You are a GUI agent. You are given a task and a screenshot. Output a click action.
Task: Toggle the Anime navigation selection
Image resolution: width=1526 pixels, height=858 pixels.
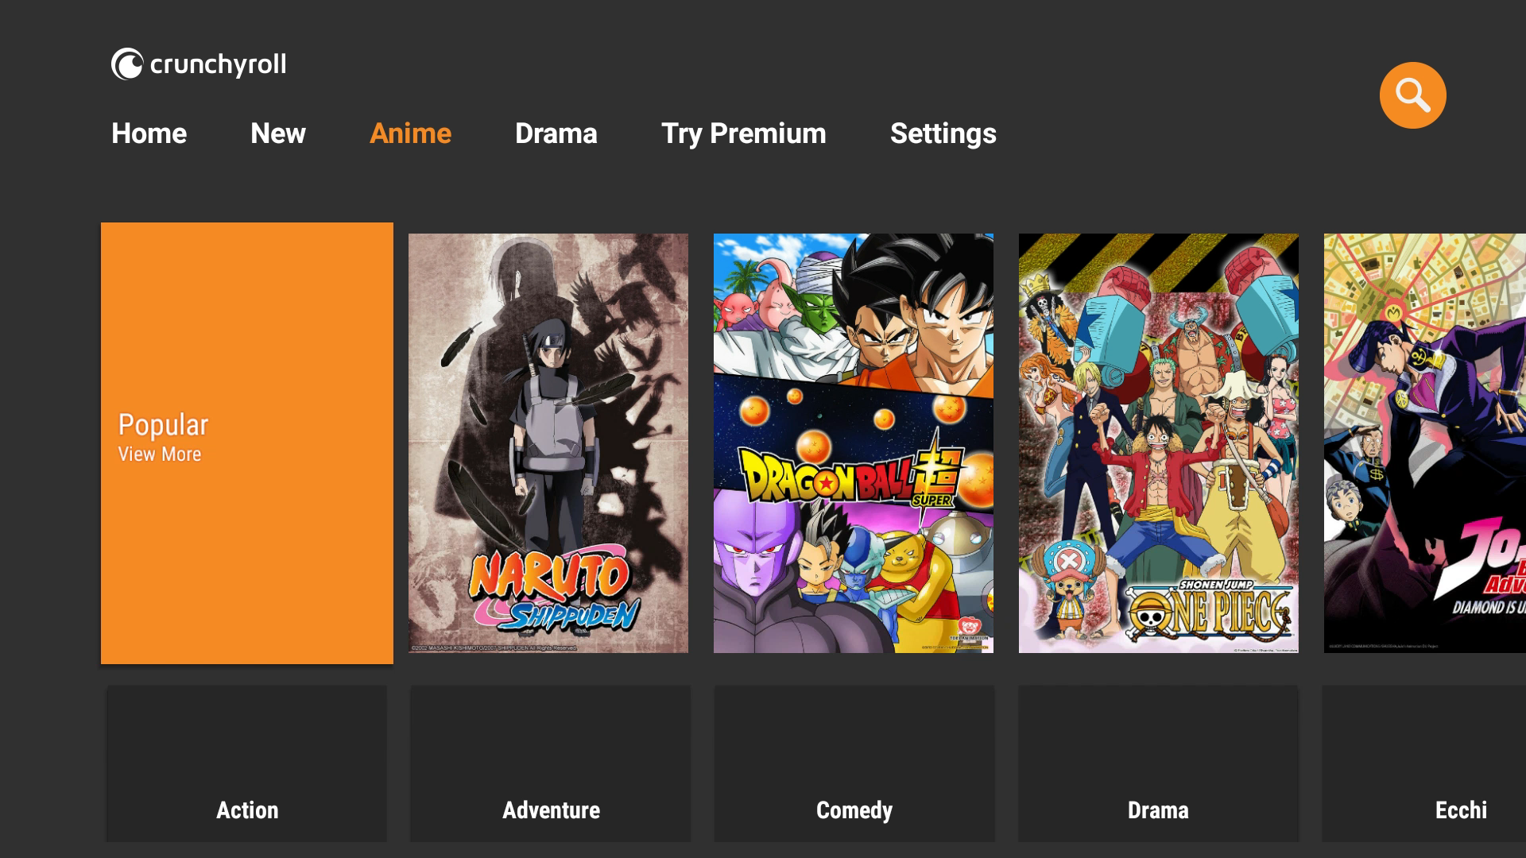[x=410, y=133]
